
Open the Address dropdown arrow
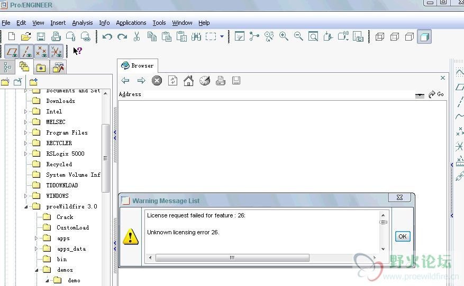[x=420, y=96]
